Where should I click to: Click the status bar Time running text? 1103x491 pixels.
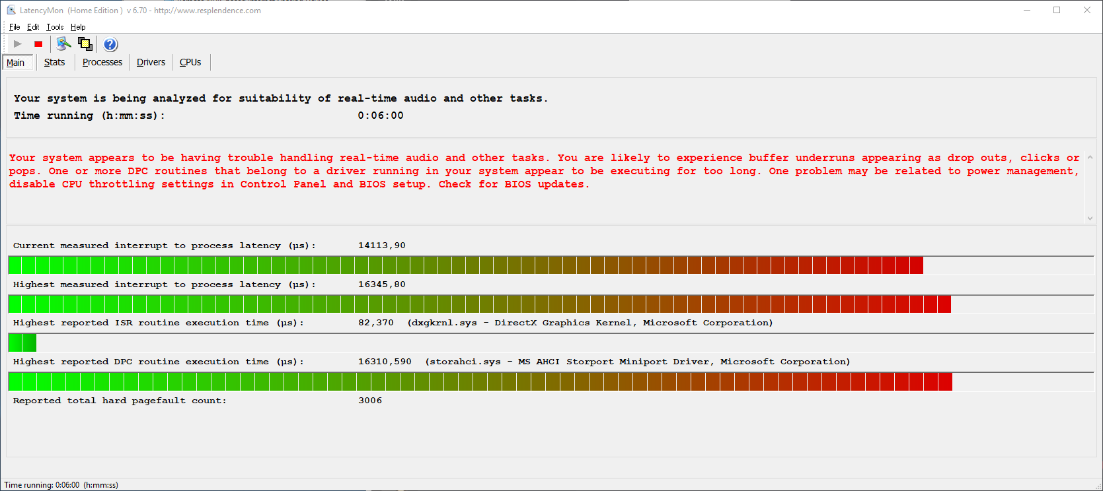tap(61, 485)
